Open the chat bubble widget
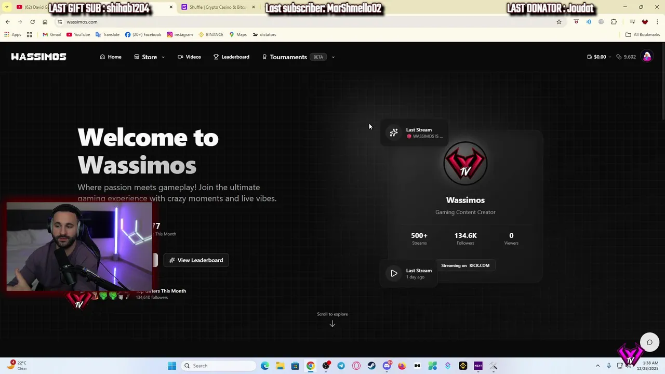 [649, 342]
